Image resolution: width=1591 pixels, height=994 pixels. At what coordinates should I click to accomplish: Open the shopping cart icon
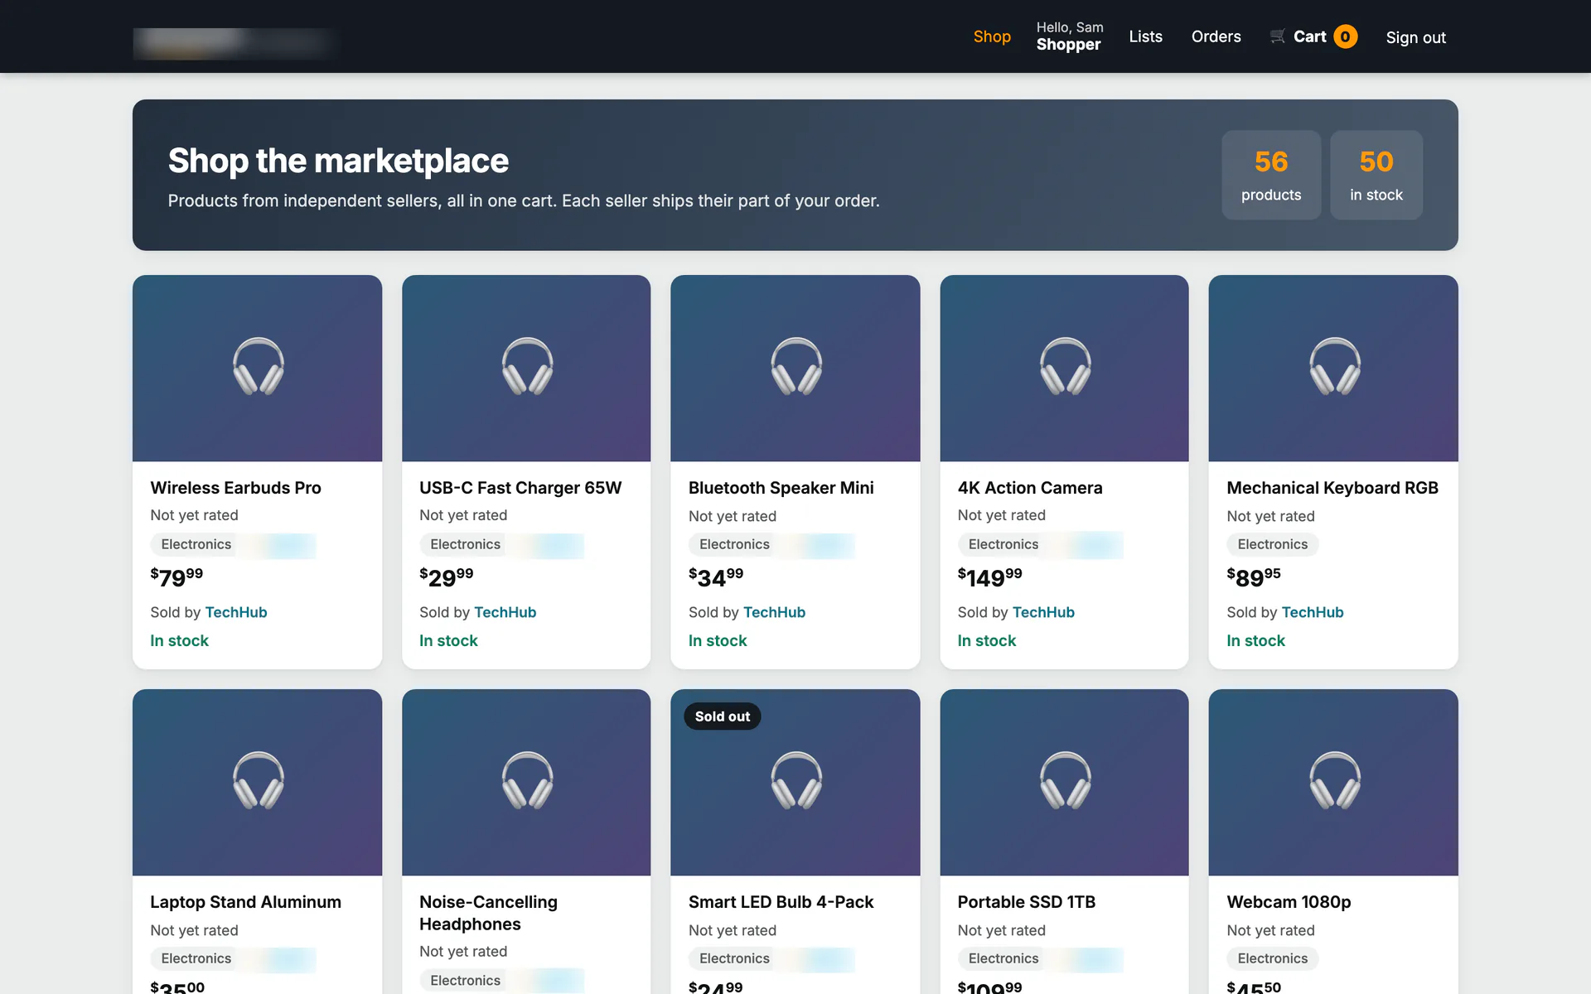tap(1277, 36)
